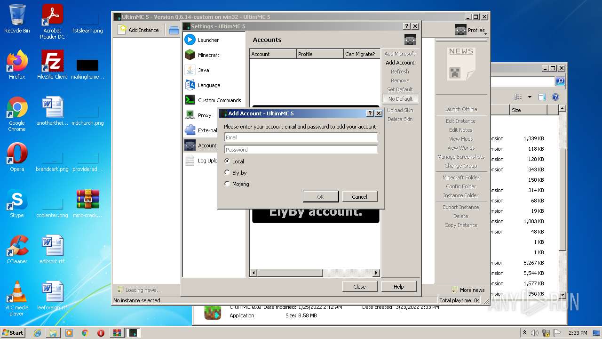Click Chrome icon in taskbar
Image resolution: width=602 pixels, height=339 pixels.
[85, 333]
